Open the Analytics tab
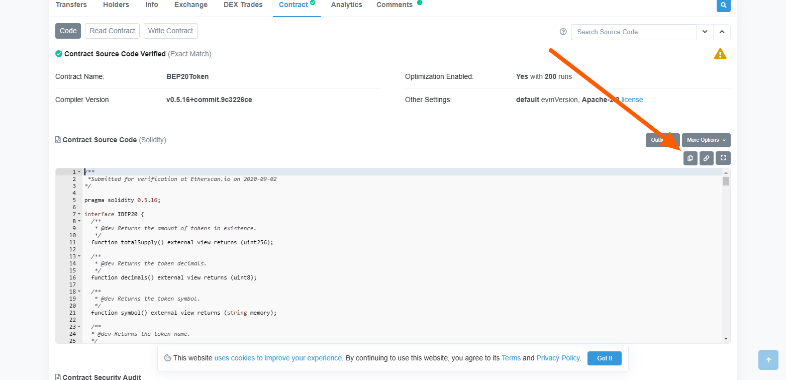Screen dimensions: 786x380 point(347,5)
